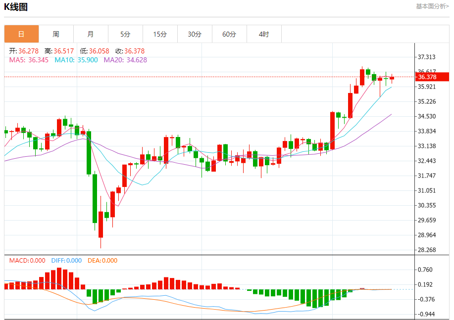The width and height of the screenshot is (454, 320).
Task: Switch to the 月 monthly tab
Action: (x=91, y=34)
